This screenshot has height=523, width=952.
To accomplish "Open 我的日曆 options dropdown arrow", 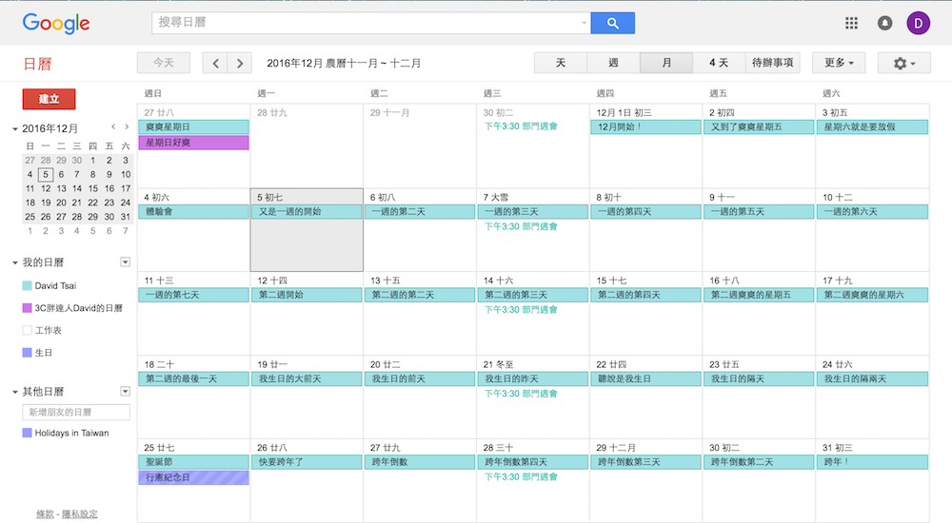I will [x=125, y=261].
